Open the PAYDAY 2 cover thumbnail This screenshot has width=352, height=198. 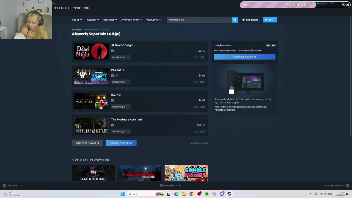[91, 76]
